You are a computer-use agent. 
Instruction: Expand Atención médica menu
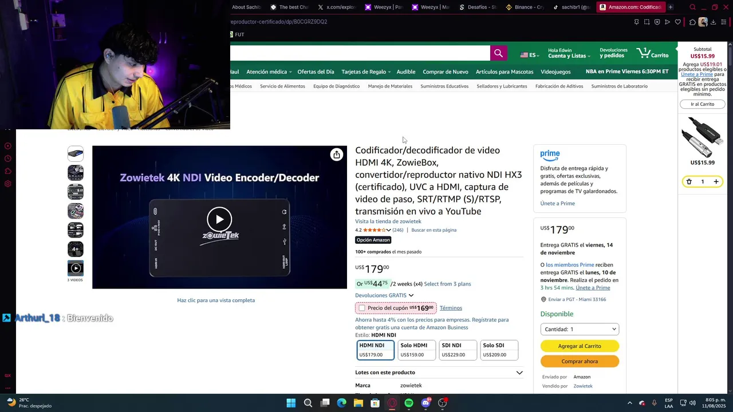(269, 72)
